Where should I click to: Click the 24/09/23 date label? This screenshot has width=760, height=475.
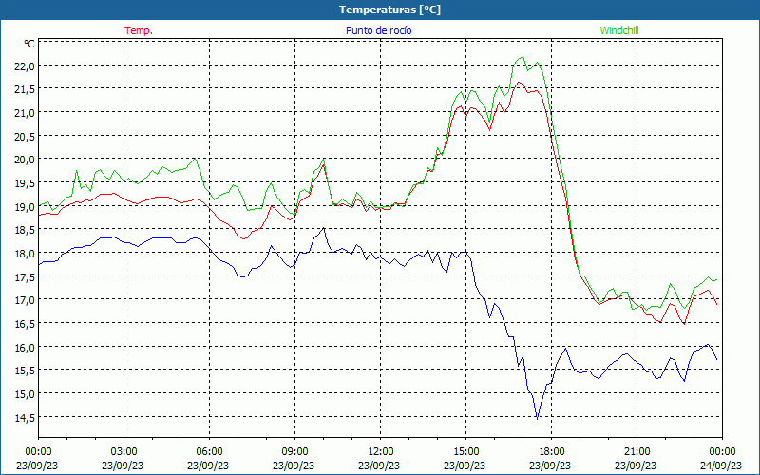721,465
